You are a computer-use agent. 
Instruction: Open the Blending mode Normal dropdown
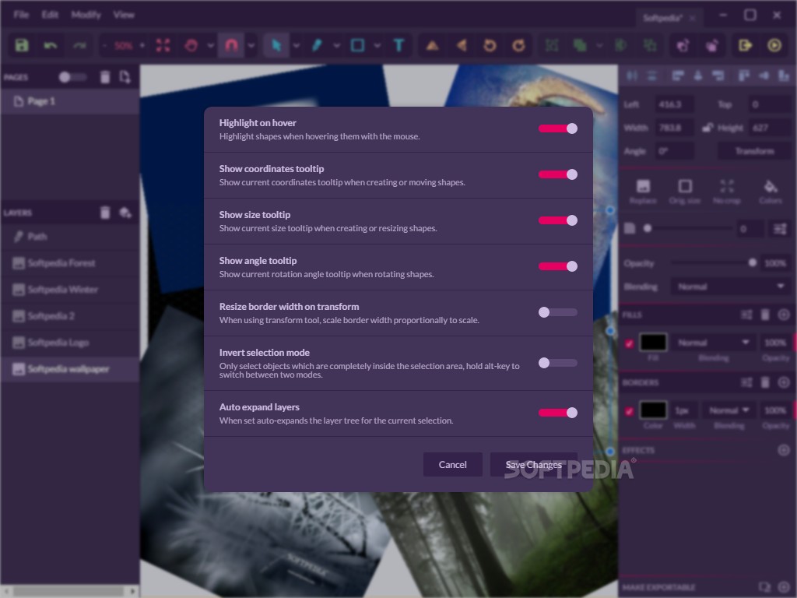coord(730,287)
